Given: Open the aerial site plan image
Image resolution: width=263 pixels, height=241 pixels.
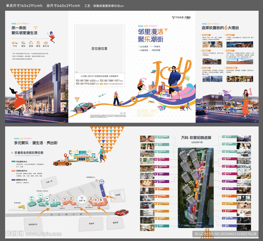Looking at the screenshot, I should click(196, 188).
